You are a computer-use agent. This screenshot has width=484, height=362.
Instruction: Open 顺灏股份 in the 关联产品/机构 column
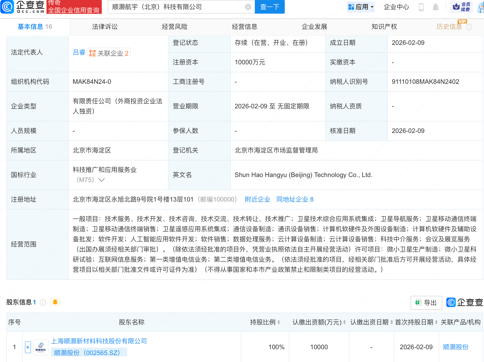click(x=456, y=347)
